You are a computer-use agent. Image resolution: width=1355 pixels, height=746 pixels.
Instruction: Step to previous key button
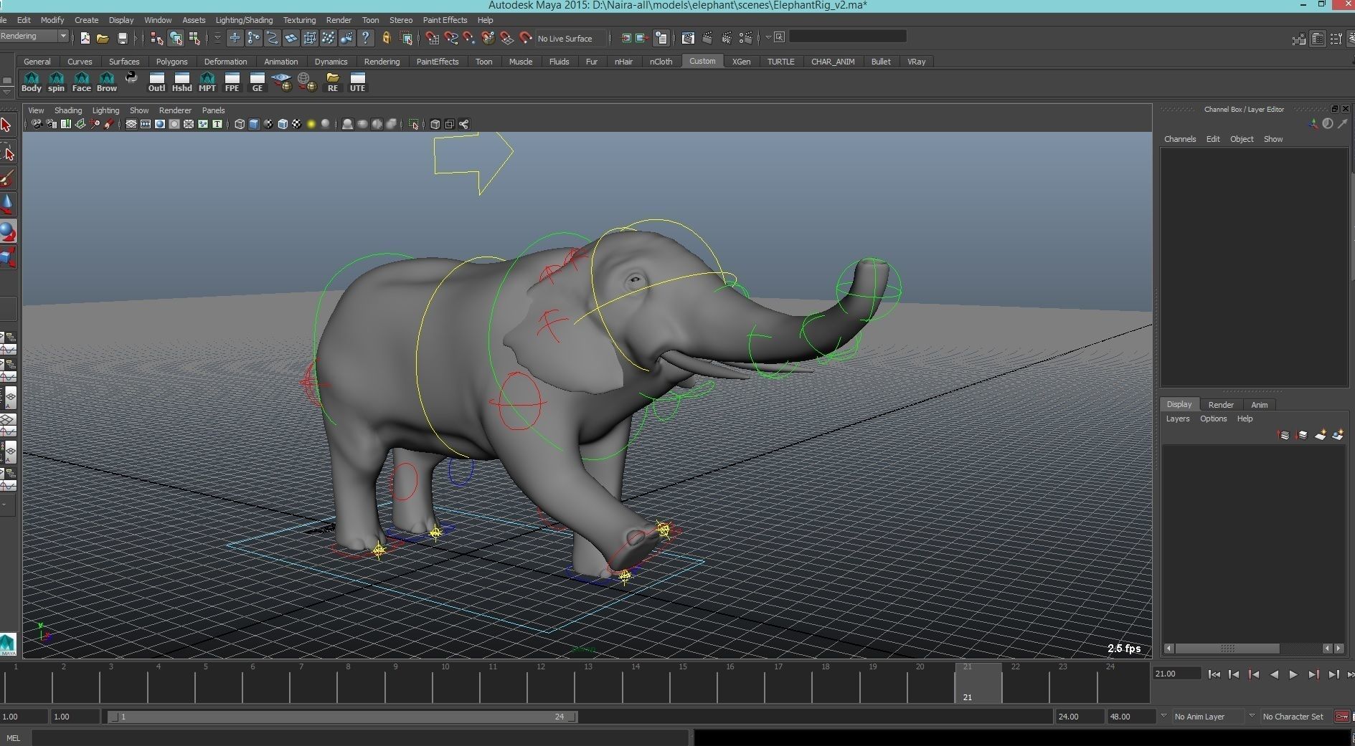pos(1254,674)
